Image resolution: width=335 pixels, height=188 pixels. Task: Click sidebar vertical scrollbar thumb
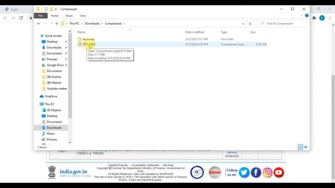[x=70, y=76]
